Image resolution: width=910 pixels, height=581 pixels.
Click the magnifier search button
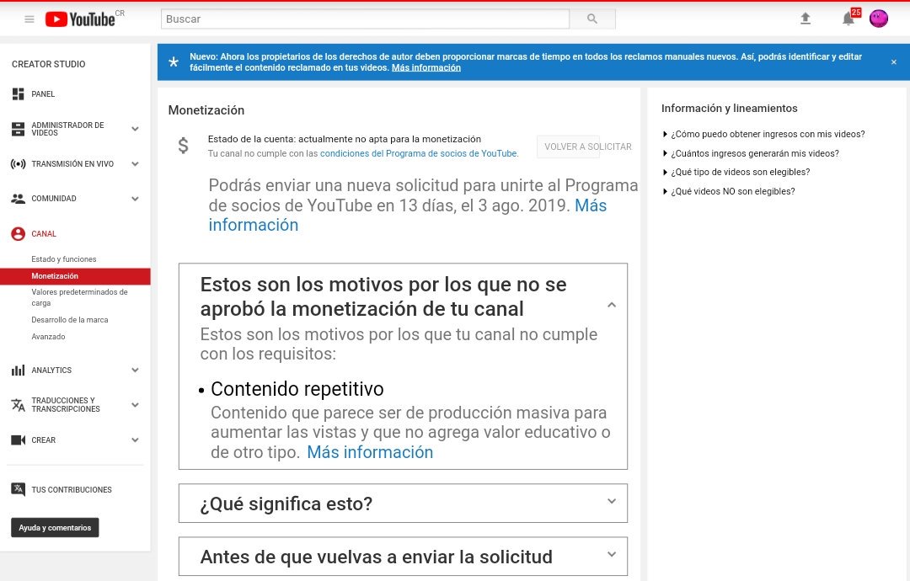pos(592,19)
